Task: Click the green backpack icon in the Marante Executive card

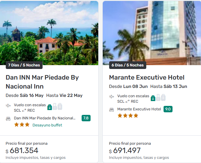Action: (x=153, y=98)
